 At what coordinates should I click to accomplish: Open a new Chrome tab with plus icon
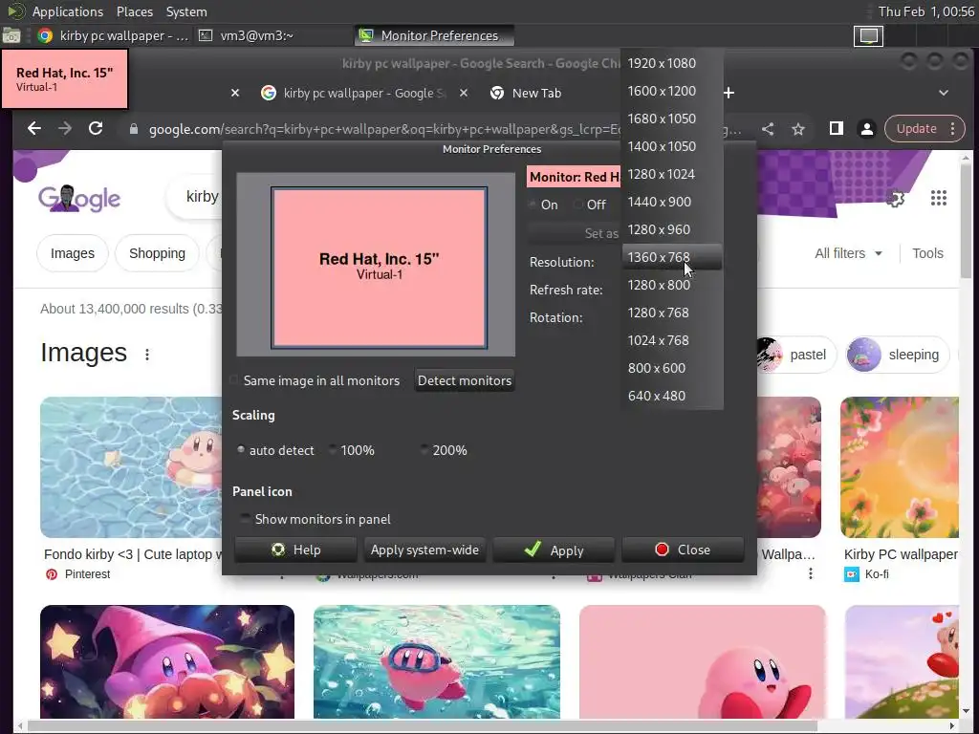click(729, 93)
